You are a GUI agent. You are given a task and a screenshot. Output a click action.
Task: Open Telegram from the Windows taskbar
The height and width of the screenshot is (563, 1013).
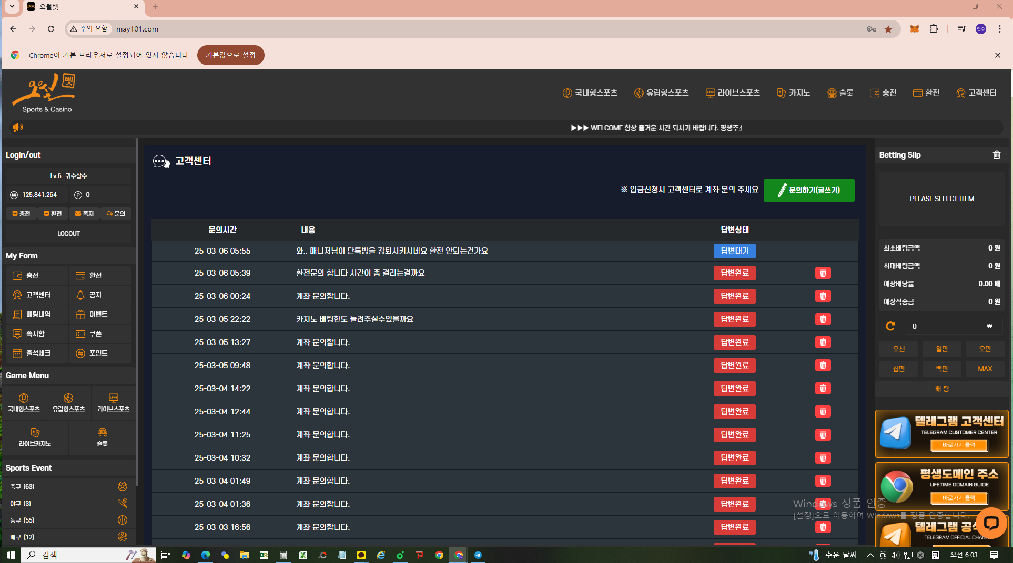[478, 555]
